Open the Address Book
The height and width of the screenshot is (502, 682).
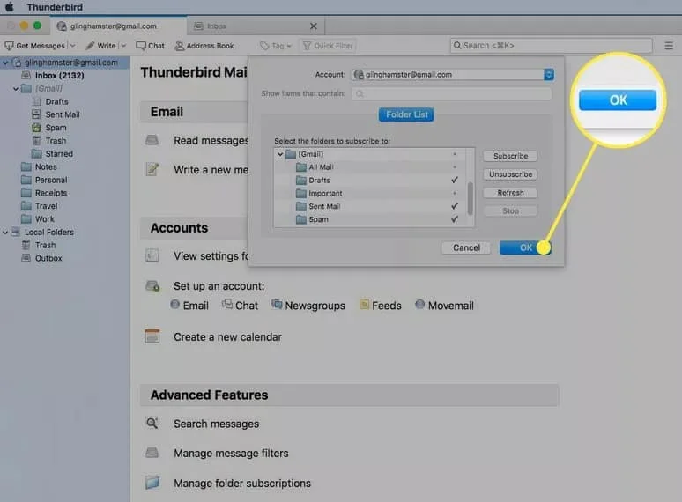click(x=204, y=46)
